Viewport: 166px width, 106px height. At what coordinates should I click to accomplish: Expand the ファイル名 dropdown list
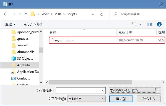103,91
